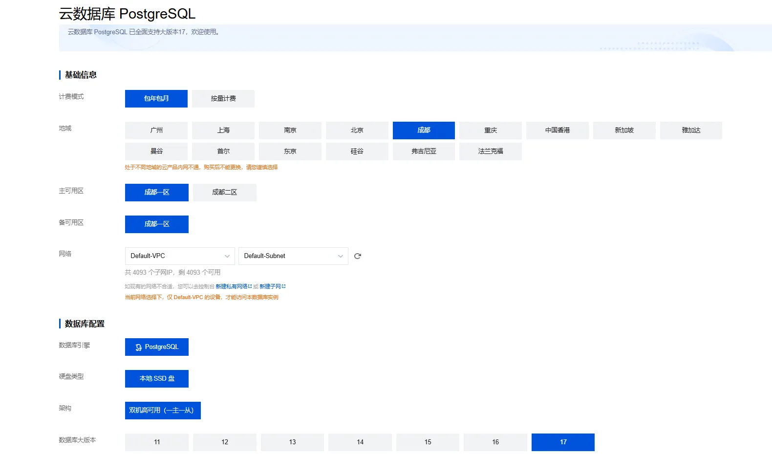
Task: Select 按量计费 billing mode
Action: point(223,99)
